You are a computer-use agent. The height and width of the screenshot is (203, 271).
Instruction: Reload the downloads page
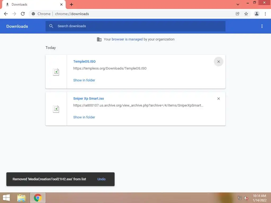pyautogui.click(x=23, y=14)
